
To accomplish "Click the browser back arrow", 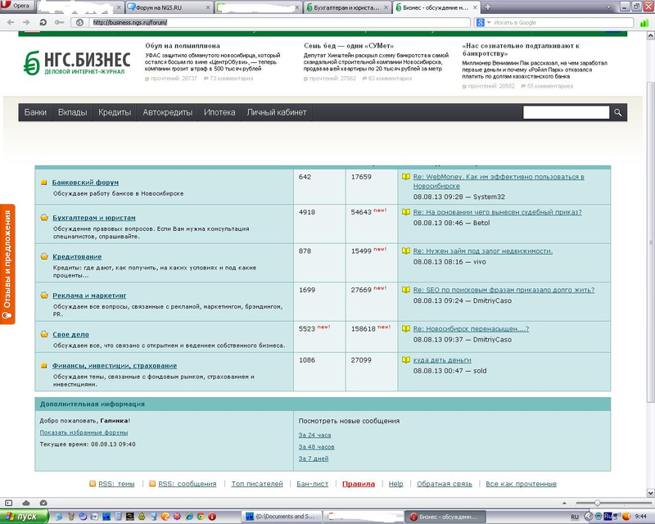I will 9,22.
